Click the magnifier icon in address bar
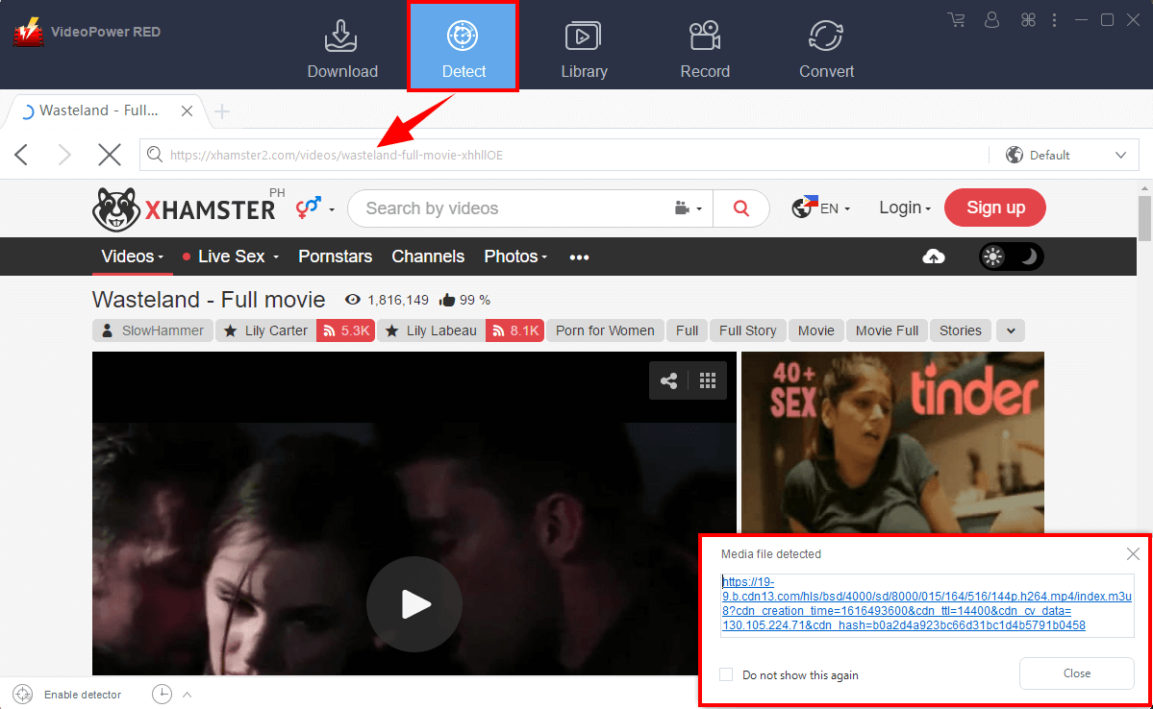1153x709 pixels. click(155, 155)
